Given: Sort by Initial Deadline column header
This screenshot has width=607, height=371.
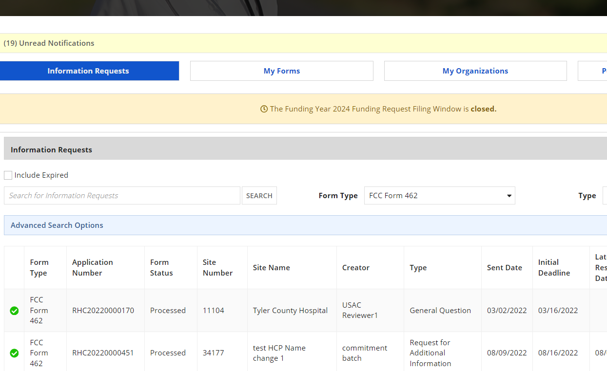Looking at the screenshot, I should pos(554,268).
